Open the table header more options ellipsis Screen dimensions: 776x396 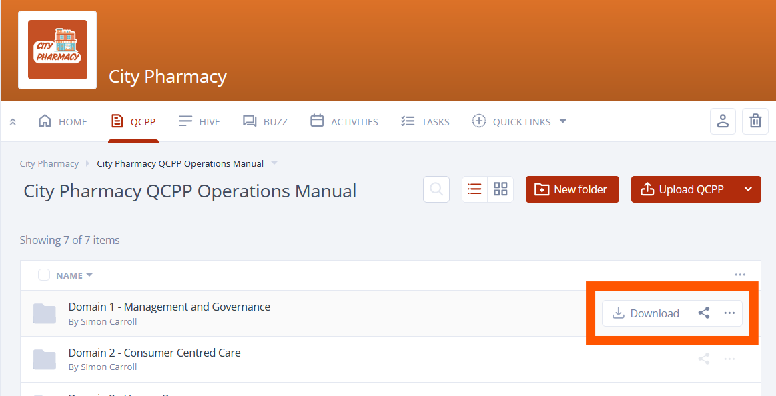(x=740, y=275)
